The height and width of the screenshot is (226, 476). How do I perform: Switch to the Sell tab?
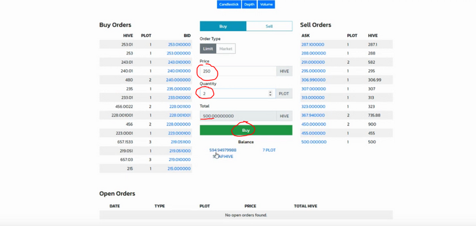(269, 27)
